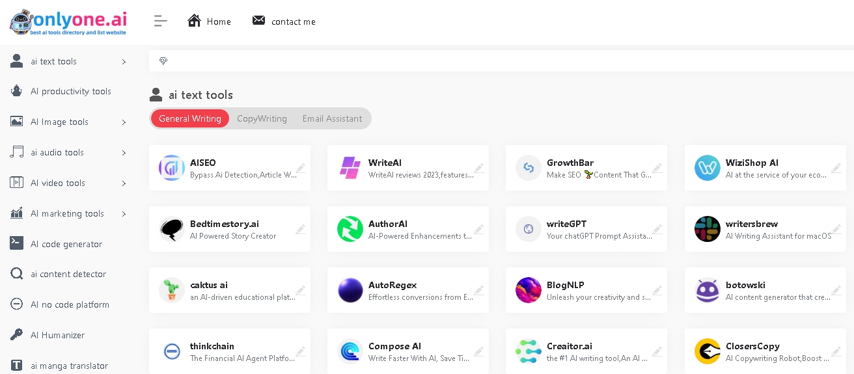Click the Home house icon
The image size is (854, 374).
[194, 21]
